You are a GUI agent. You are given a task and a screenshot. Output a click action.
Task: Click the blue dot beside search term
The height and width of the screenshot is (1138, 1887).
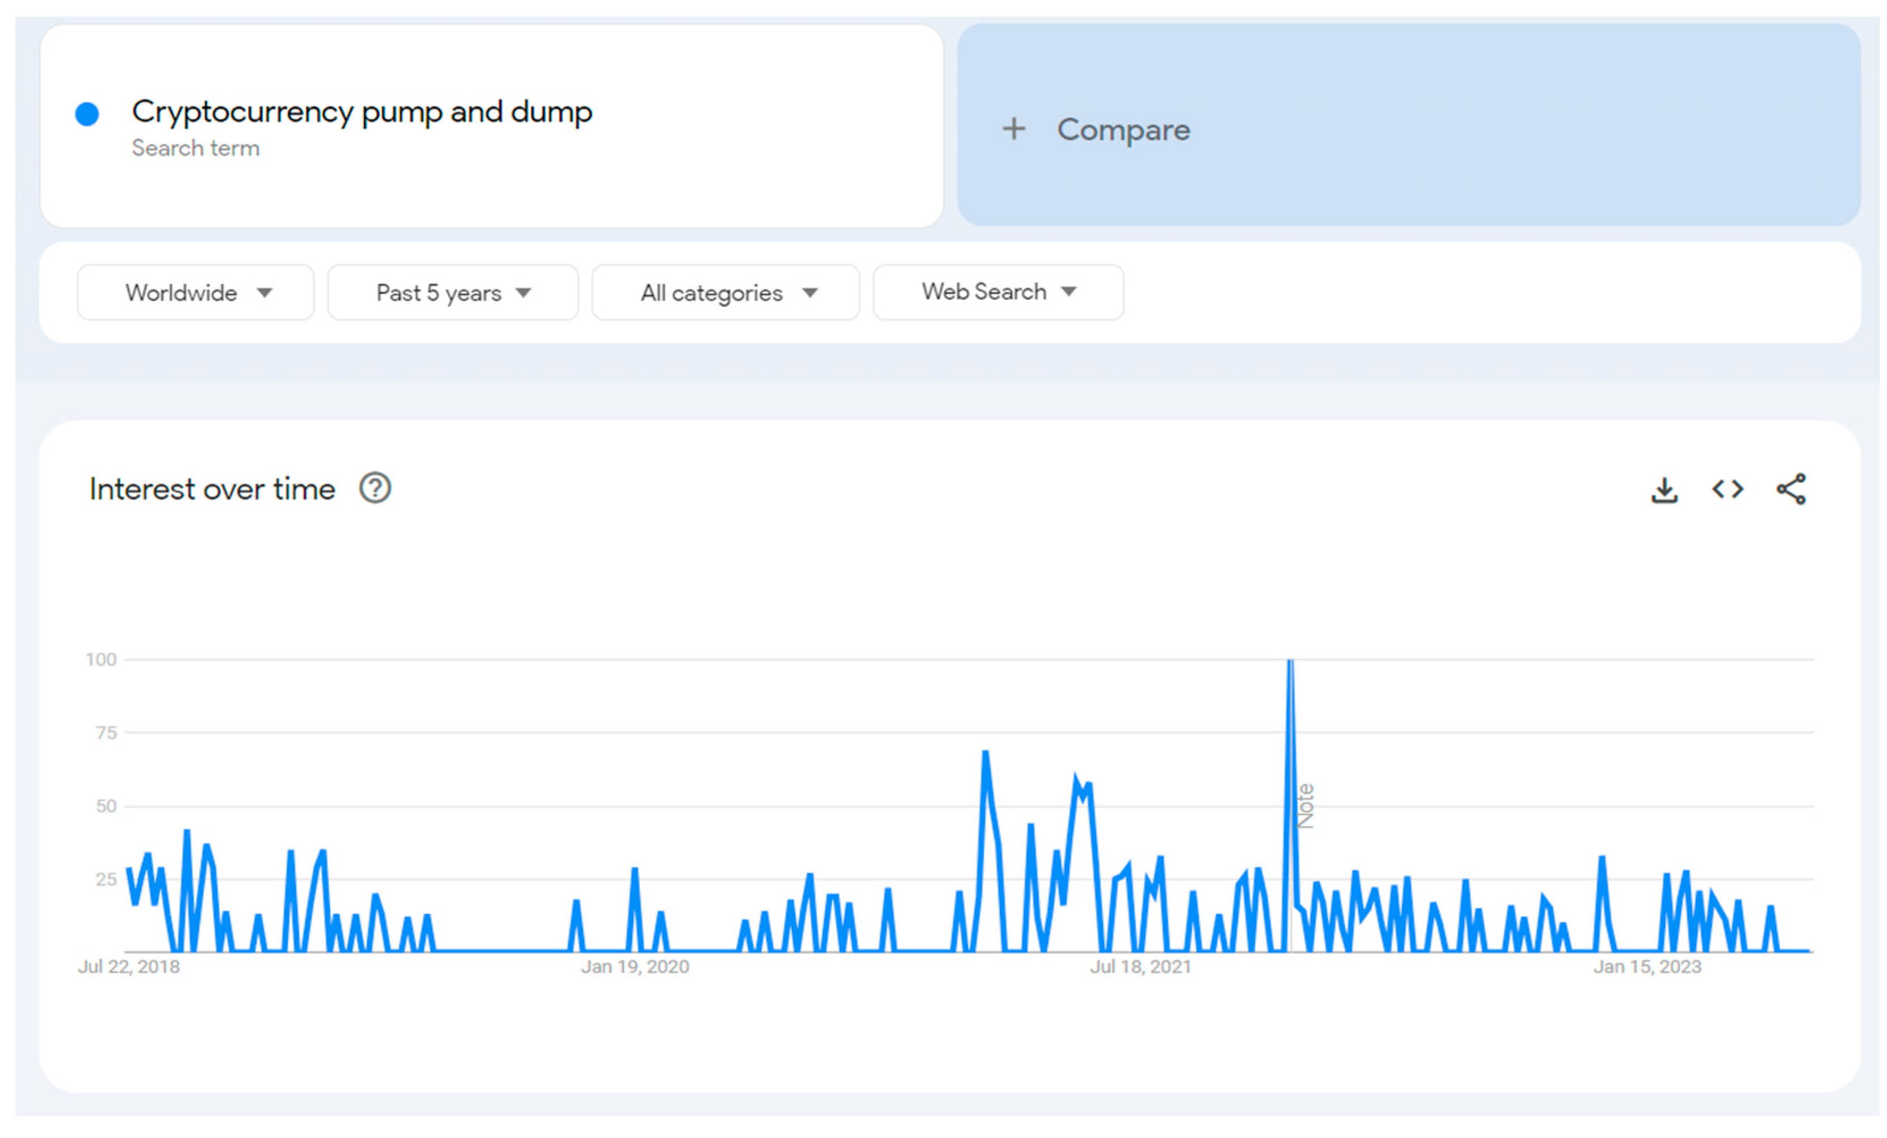87,114
